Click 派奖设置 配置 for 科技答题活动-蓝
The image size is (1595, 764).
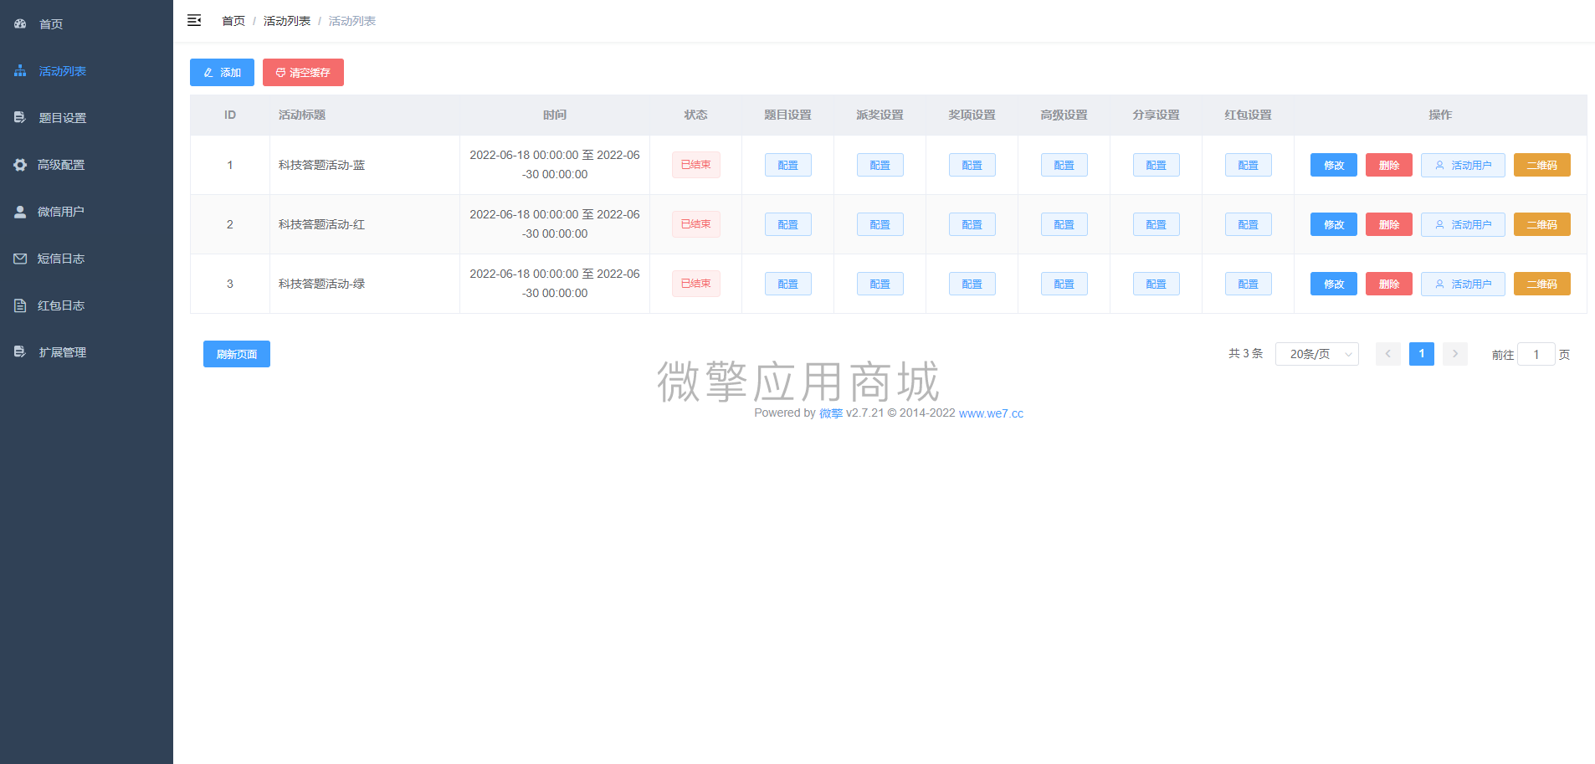[x=880, y=165]
